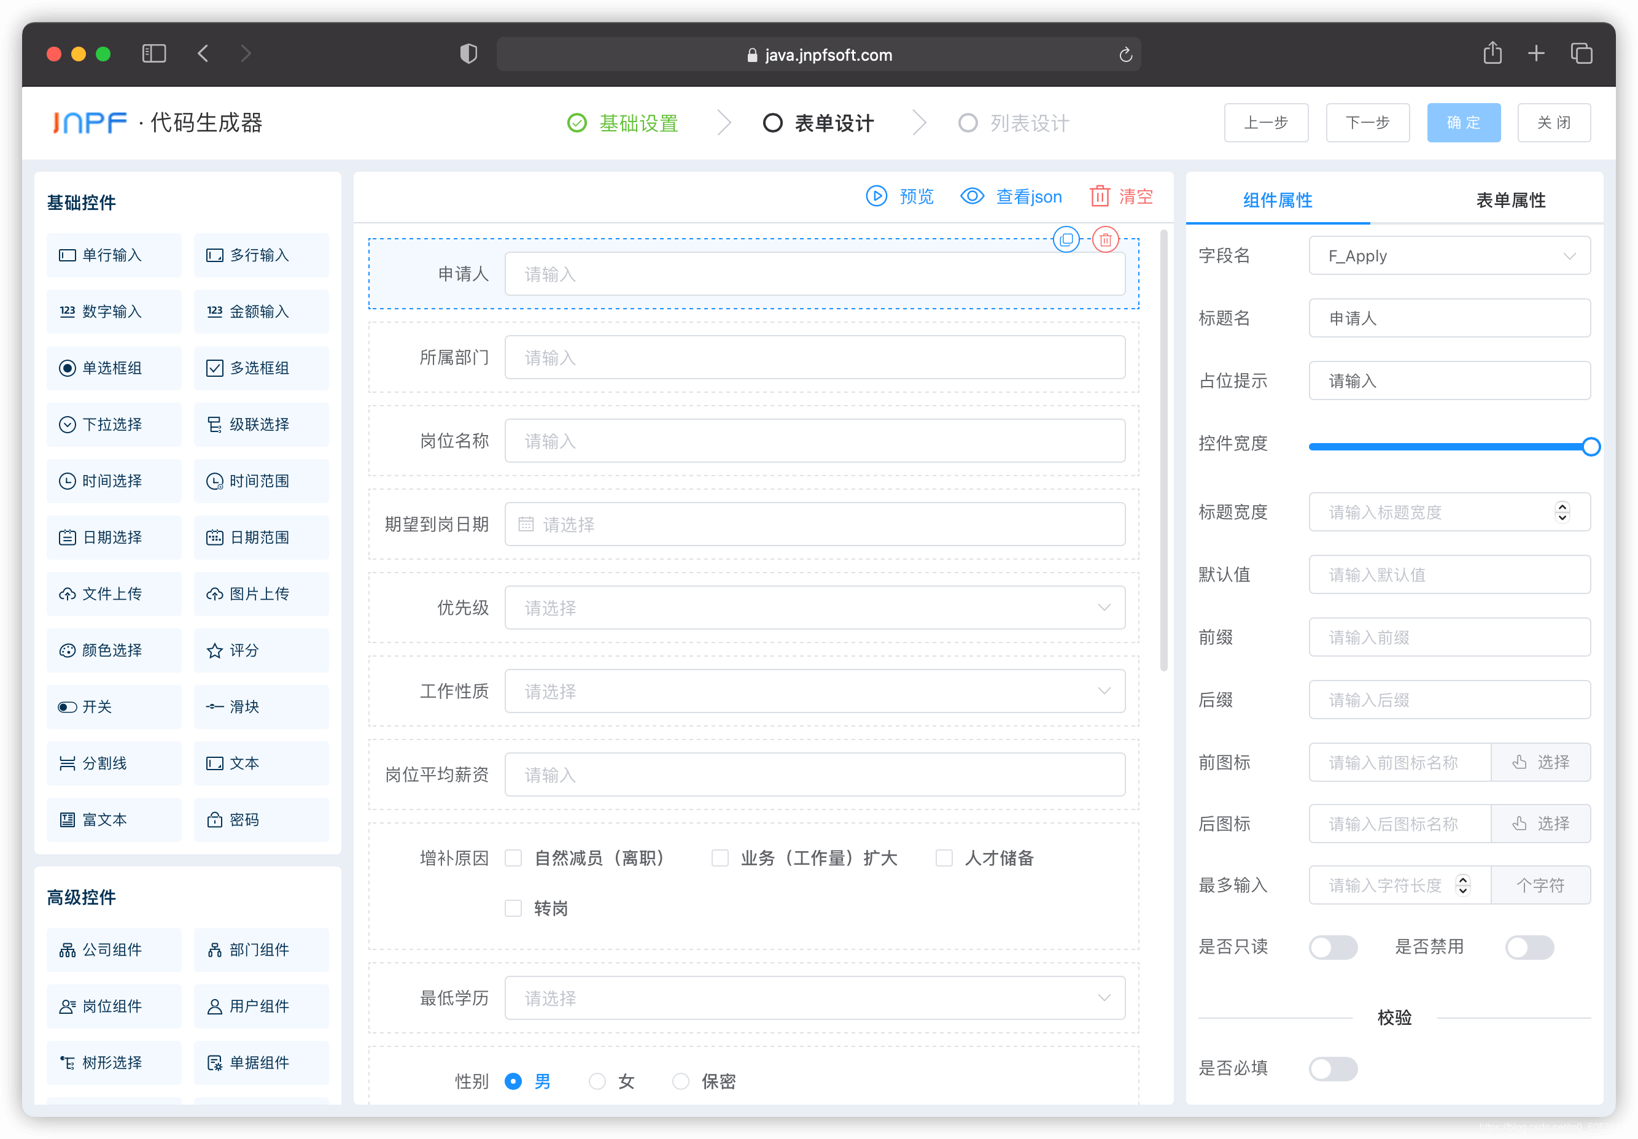Add the 多选框组 checkbox group control
This screenshot has height=1139, width=1638.
tap(261, 368)
